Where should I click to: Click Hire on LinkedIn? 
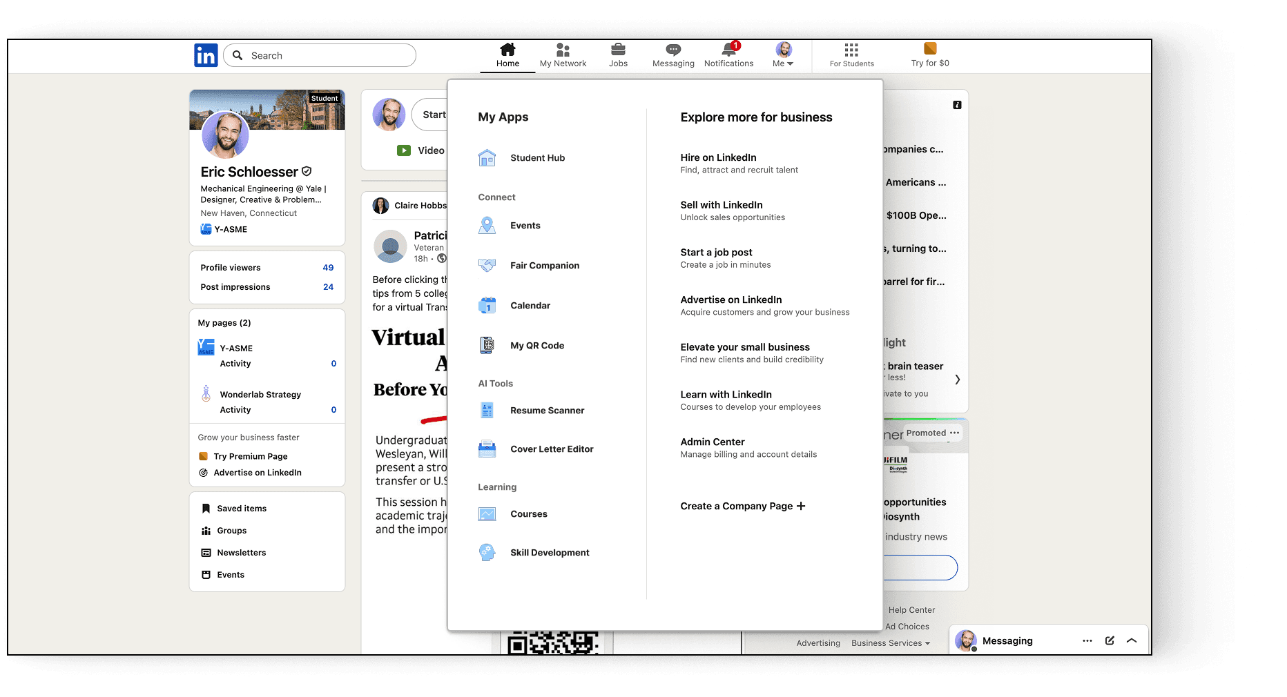pyautogui.click(x=718, y=157)
